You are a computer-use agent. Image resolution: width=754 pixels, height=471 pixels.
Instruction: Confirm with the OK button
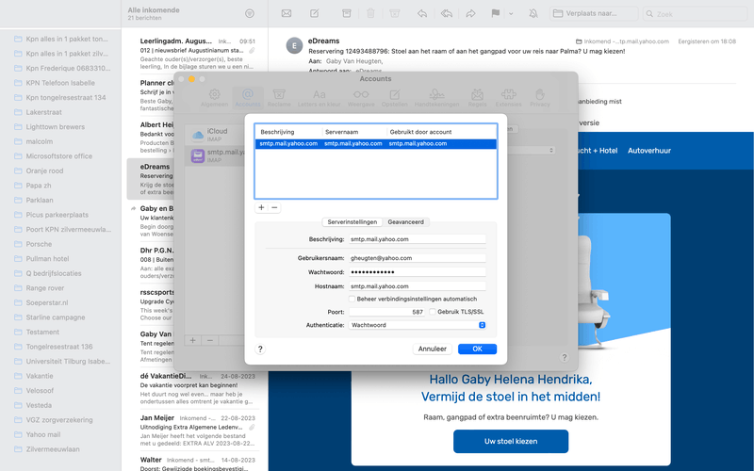click(x=477, y=349)
